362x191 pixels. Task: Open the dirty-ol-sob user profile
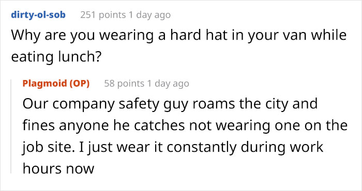(38, 15)
